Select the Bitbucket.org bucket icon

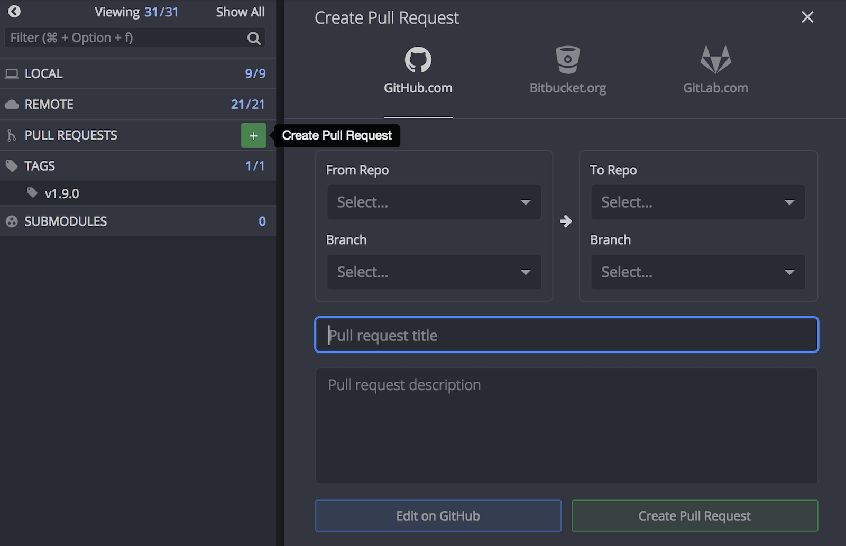coord(567,60)
